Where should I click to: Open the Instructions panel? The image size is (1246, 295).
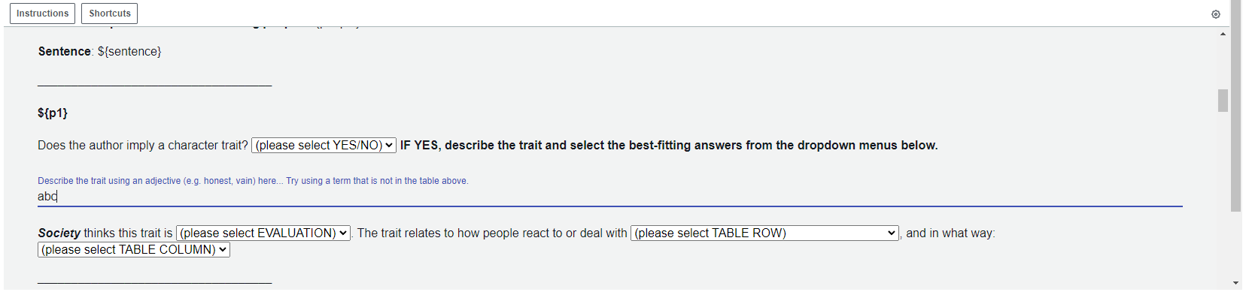42,14
